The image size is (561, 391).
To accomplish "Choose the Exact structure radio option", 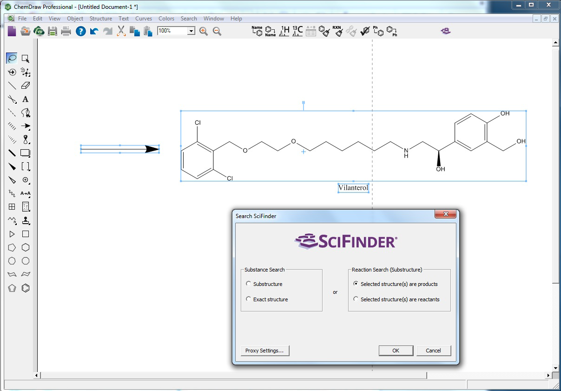I will pyautogui.click(x=249, y=299).
